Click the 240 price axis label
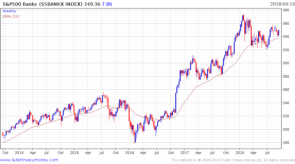 coord(286,103)
